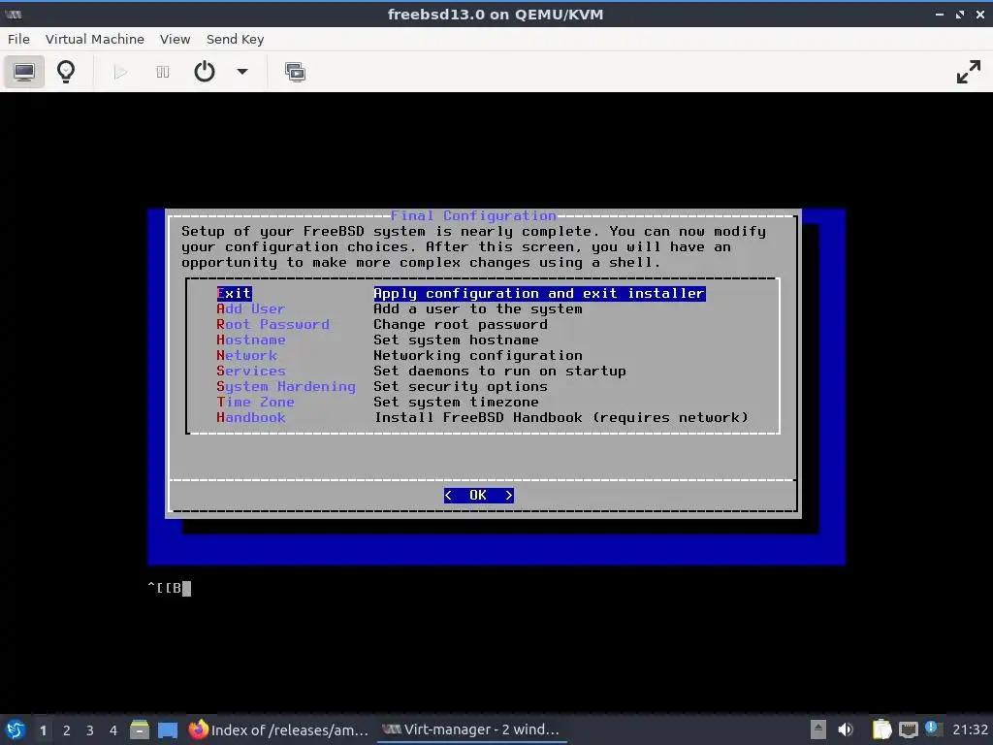The image size is (993, 745).
Task: Open the application launcher menu in taskbar
Action: (16, 729)
